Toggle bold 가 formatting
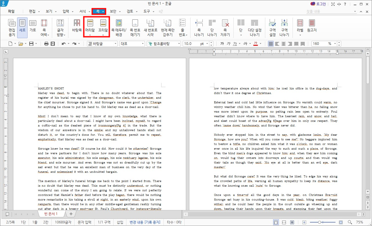 click(x=222, y=44)
